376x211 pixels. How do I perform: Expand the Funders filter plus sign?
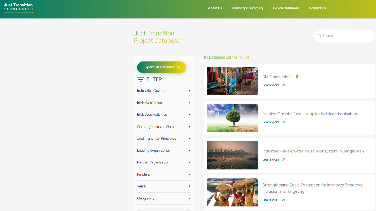pyautogui.click(x=189, y=174)
